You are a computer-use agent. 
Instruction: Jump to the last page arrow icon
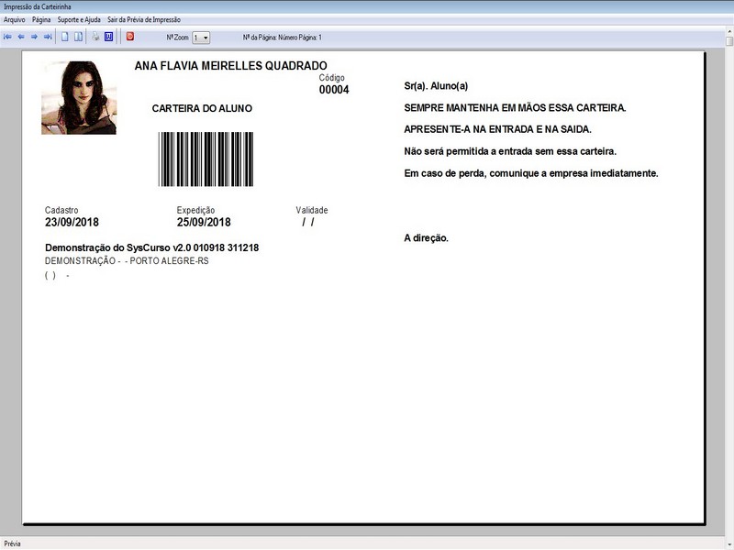point(48,38)
